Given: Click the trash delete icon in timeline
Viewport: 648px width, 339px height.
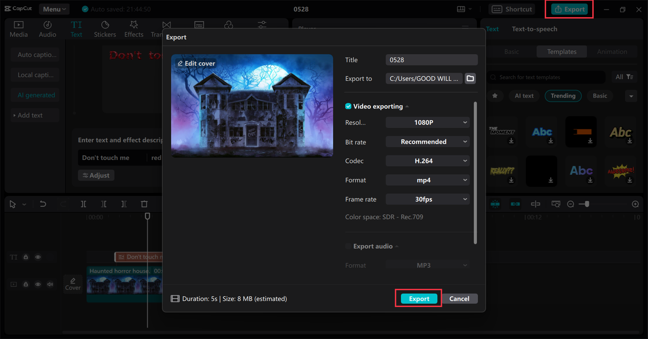Looking at the screenshot, I should (x=144, y=204).
